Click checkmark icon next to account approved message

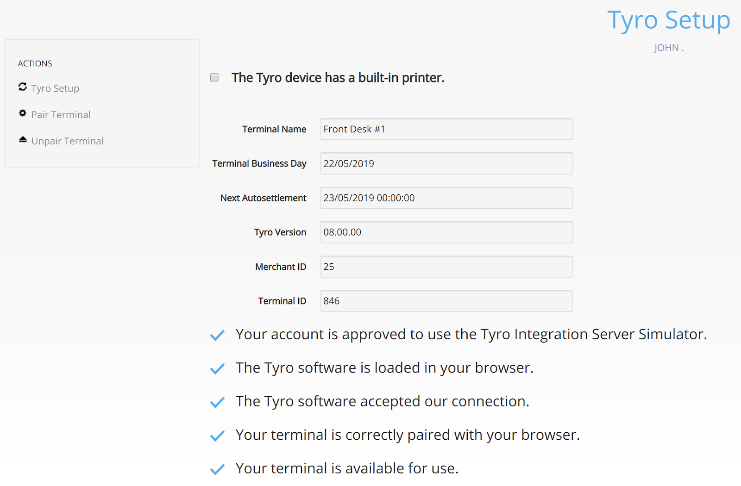pos(217,335)
